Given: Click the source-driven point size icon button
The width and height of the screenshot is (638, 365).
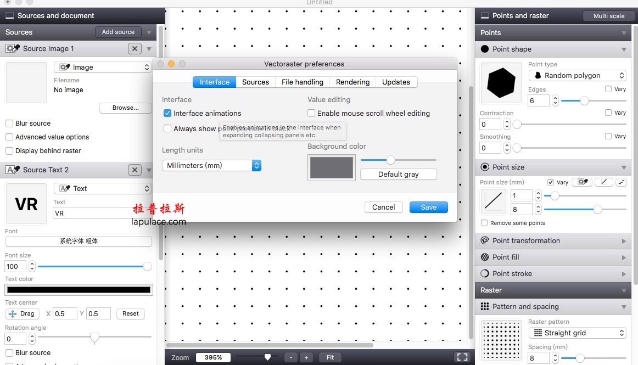Looking at the screenshot, I should click(581, 182).
